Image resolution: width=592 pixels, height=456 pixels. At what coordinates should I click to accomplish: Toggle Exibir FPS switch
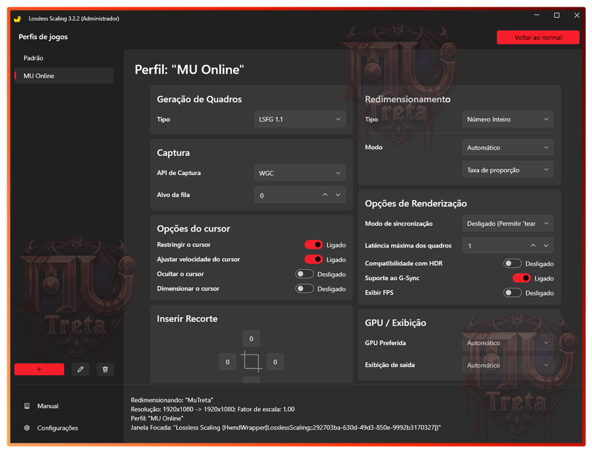pos(512,292)
